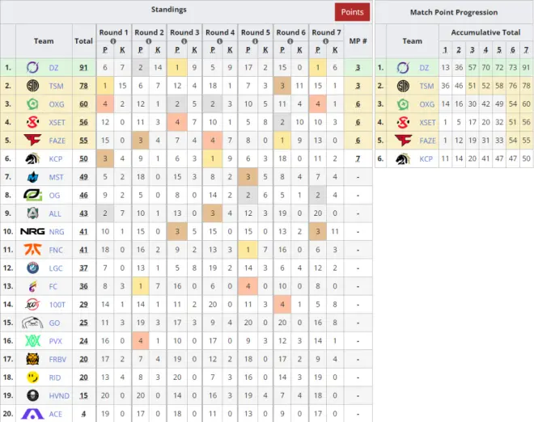Click the OG team logo
This screenshot has width=534, height=422.
coord(32,195)
